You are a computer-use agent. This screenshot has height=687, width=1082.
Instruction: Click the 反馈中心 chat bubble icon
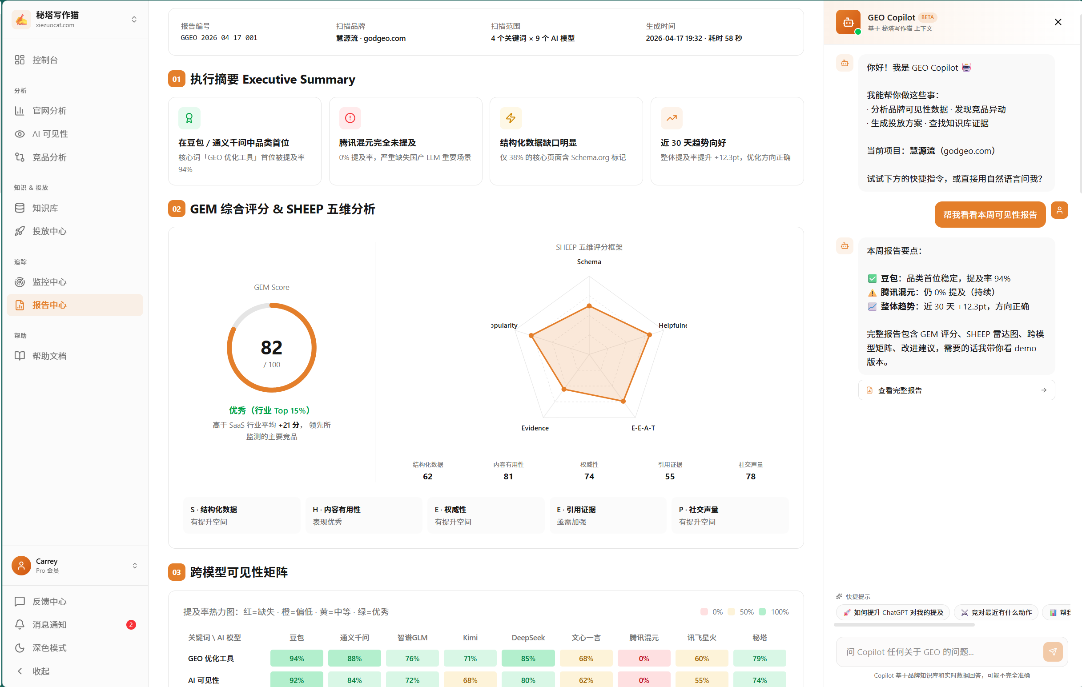pyautogui.click(x=19, y=601)
